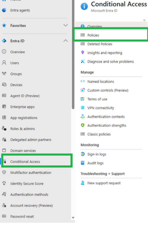Click the Authentication strengths shield icon

coord(83,125)
